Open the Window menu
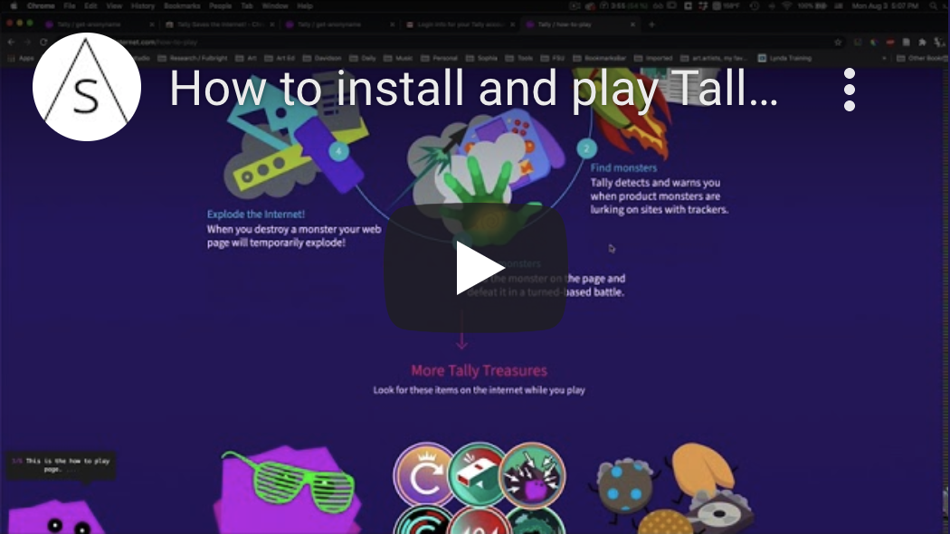The height and width of the screenshot is (534, 950). point(275,6)
